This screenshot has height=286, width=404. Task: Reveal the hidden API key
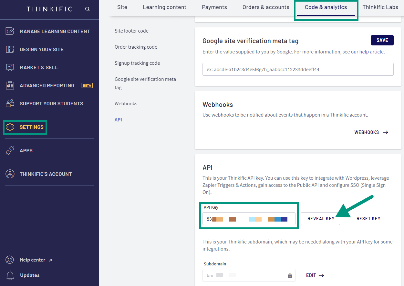click(320, 218)
